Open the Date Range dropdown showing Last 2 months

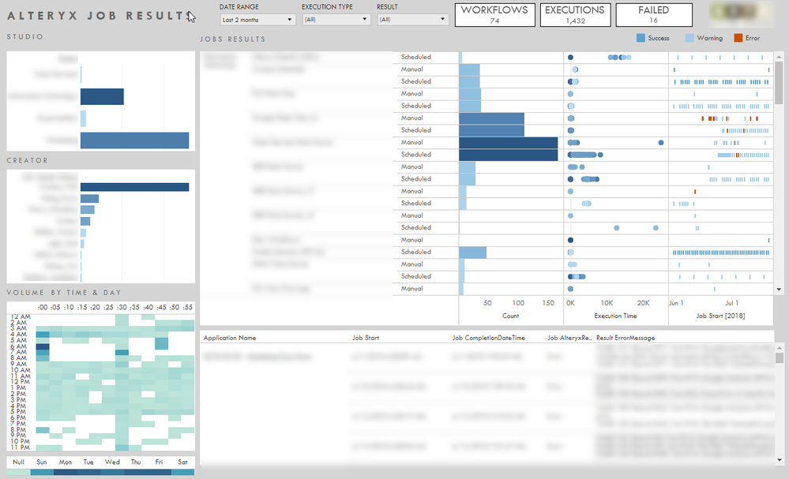pos(257,20)
